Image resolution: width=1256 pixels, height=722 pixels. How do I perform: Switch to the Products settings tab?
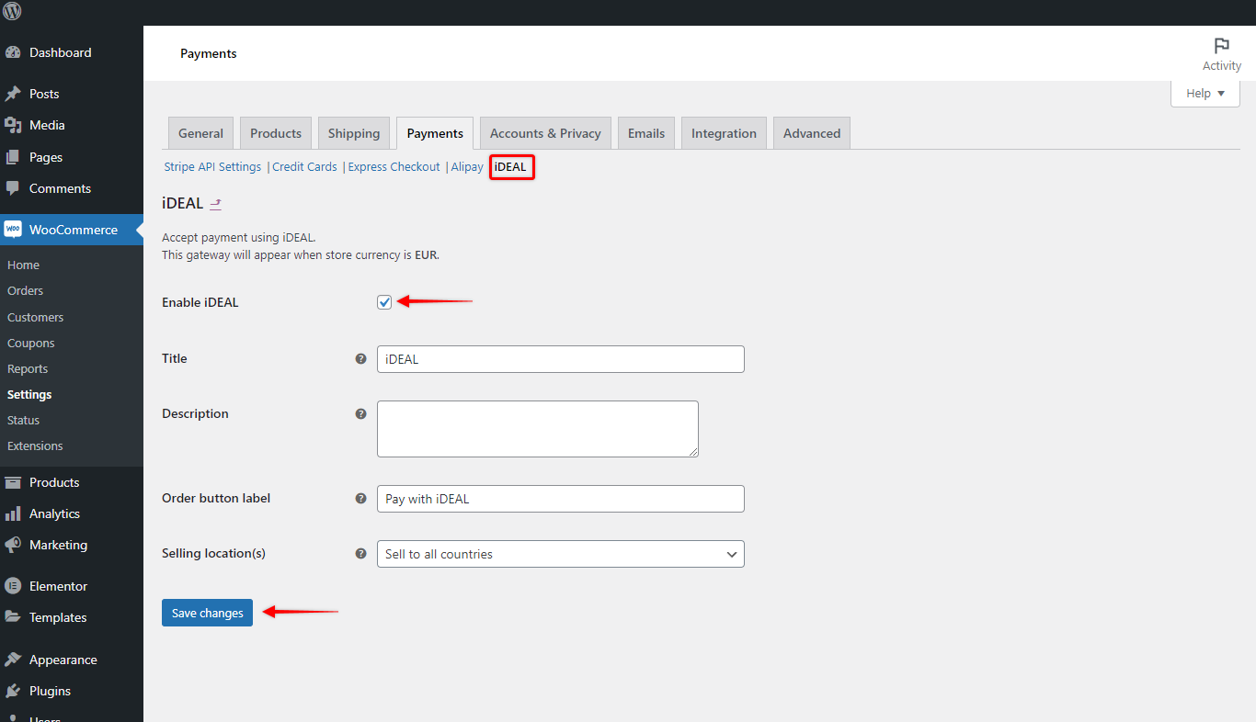pos(276,133)
